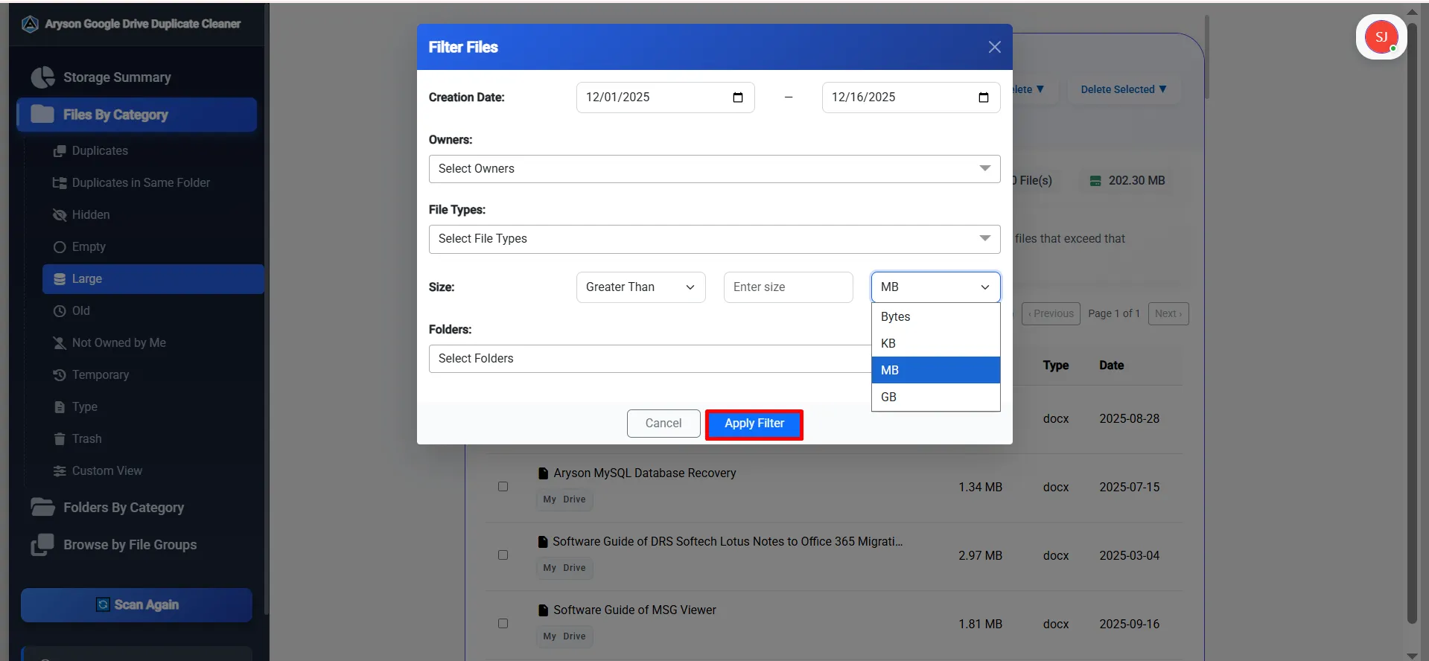The image size is (1429, 661).
Task: Click the Scan Again refresh icon
Action: pos(103,604)
